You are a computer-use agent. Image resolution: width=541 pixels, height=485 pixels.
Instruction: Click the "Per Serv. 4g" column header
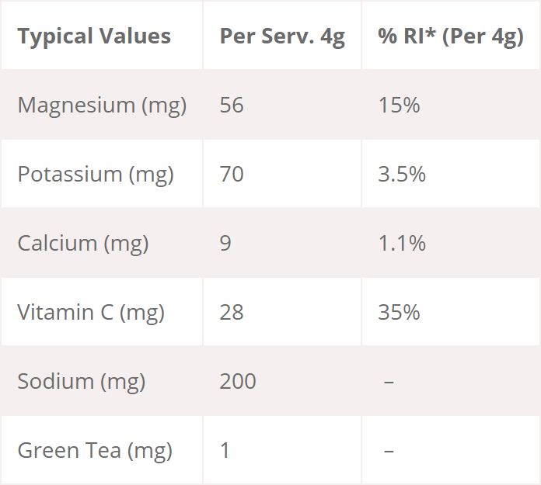282,36
